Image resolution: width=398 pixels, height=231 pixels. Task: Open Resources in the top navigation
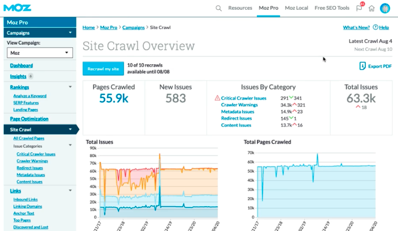(240, 8)
